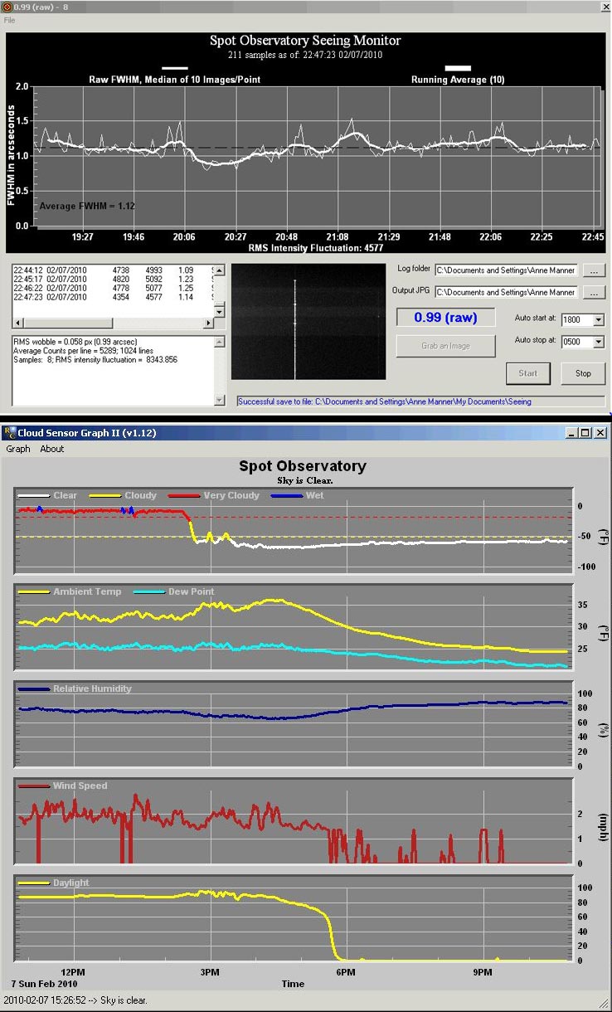Maximize the Cloud Sensor Graph window
Viewport: 612px width, 1012px height.
click(585, 432)
